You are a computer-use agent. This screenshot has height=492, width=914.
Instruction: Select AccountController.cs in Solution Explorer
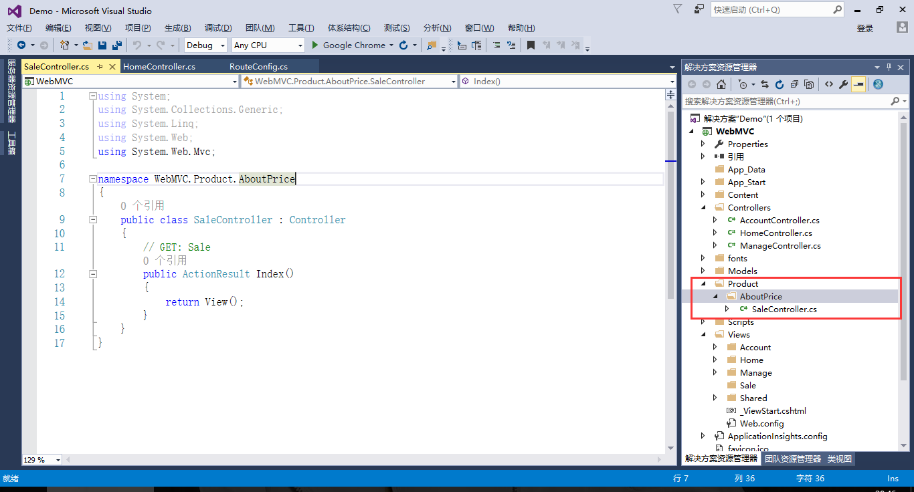tap(780, 220)
